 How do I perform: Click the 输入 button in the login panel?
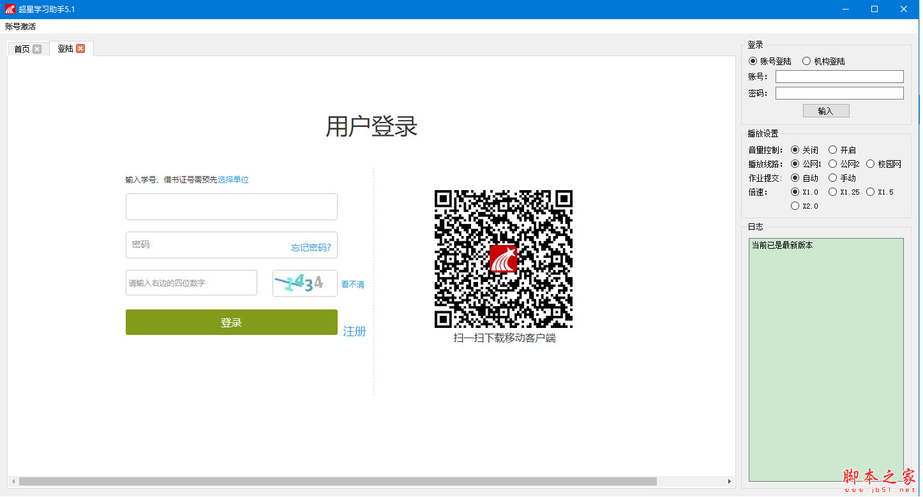(826, 111)
